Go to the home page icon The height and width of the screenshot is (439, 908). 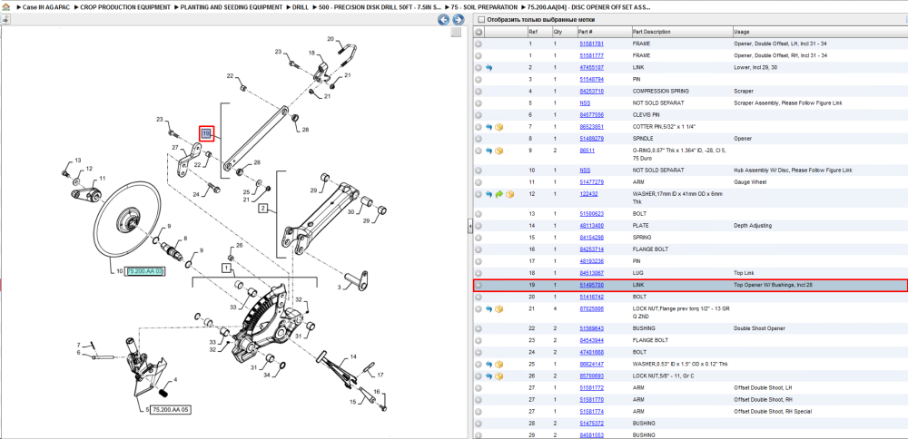point(5,8)
